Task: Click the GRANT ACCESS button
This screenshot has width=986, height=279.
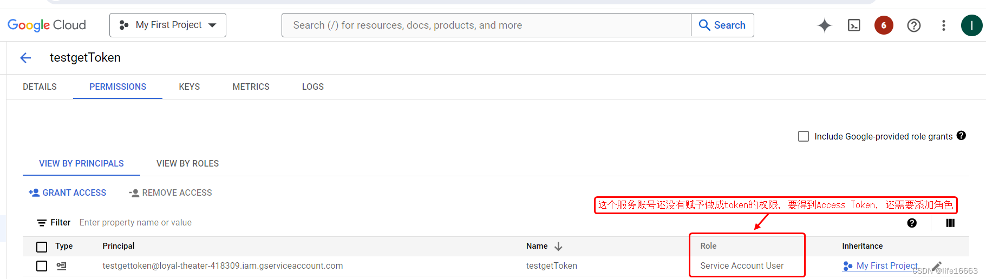Action: (x=68, y=192)
